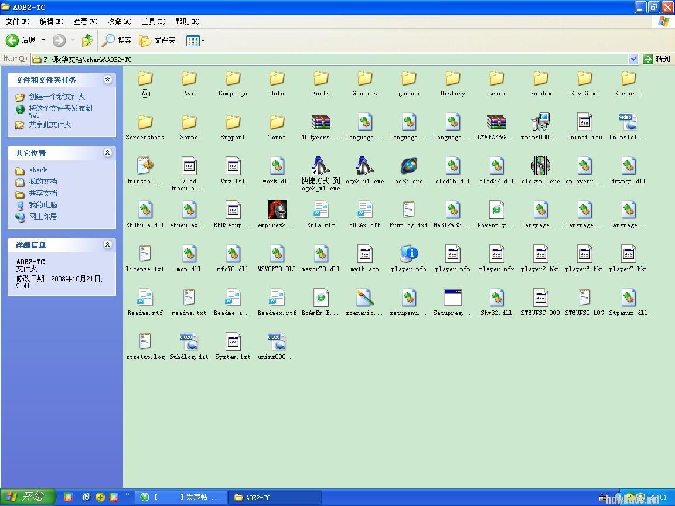Select the empires2 knight helmet icon
Screen dimensions: 675x506
(x=277, y=210)
